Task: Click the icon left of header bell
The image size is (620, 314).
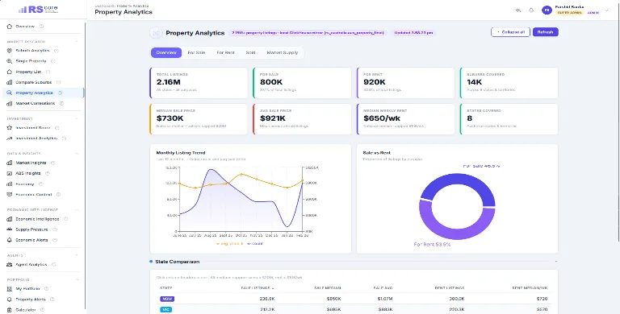Action: tap(518, 10)
